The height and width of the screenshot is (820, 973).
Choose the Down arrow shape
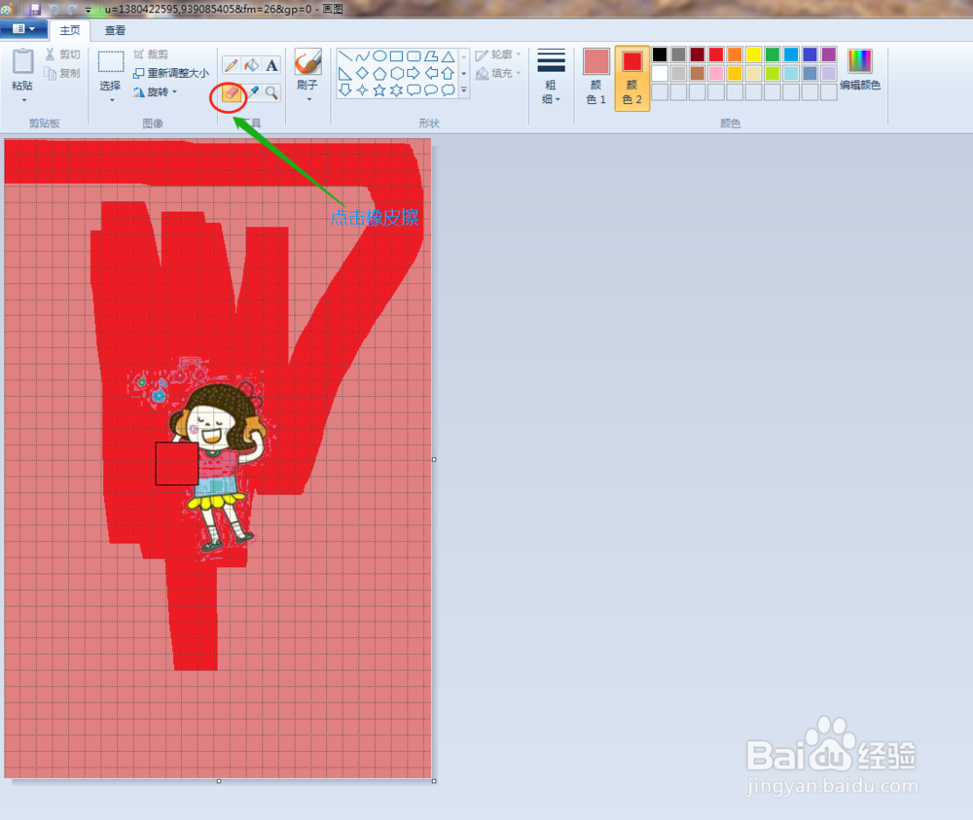pyautogui.click(x=345, y=89)
